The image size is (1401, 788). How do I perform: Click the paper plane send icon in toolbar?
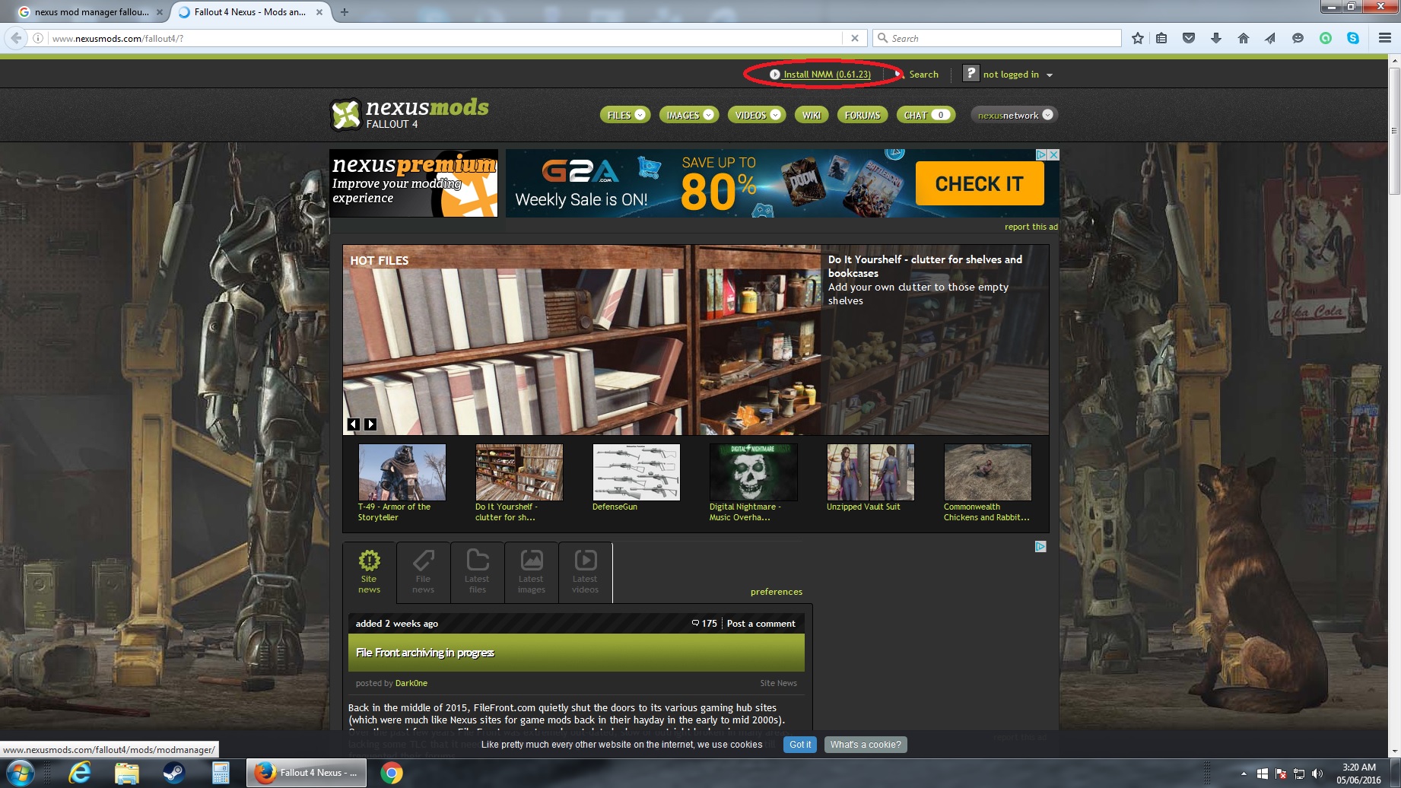pyautogui.click(x=1270, y=38)
